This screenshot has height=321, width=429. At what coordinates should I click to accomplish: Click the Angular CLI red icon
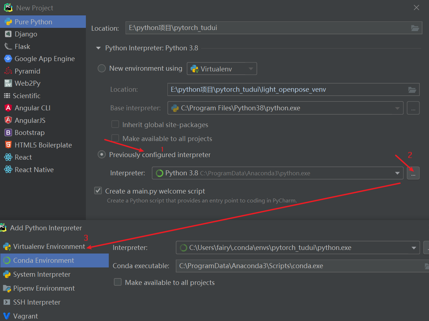coord(8,108)
